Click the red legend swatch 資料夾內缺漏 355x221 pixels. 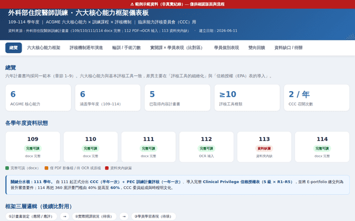107,168
